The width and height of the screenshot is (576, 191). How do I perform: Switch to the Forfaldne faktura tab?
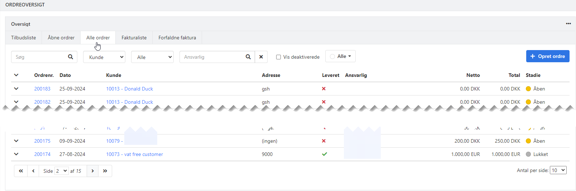click(x=177, y=38)
